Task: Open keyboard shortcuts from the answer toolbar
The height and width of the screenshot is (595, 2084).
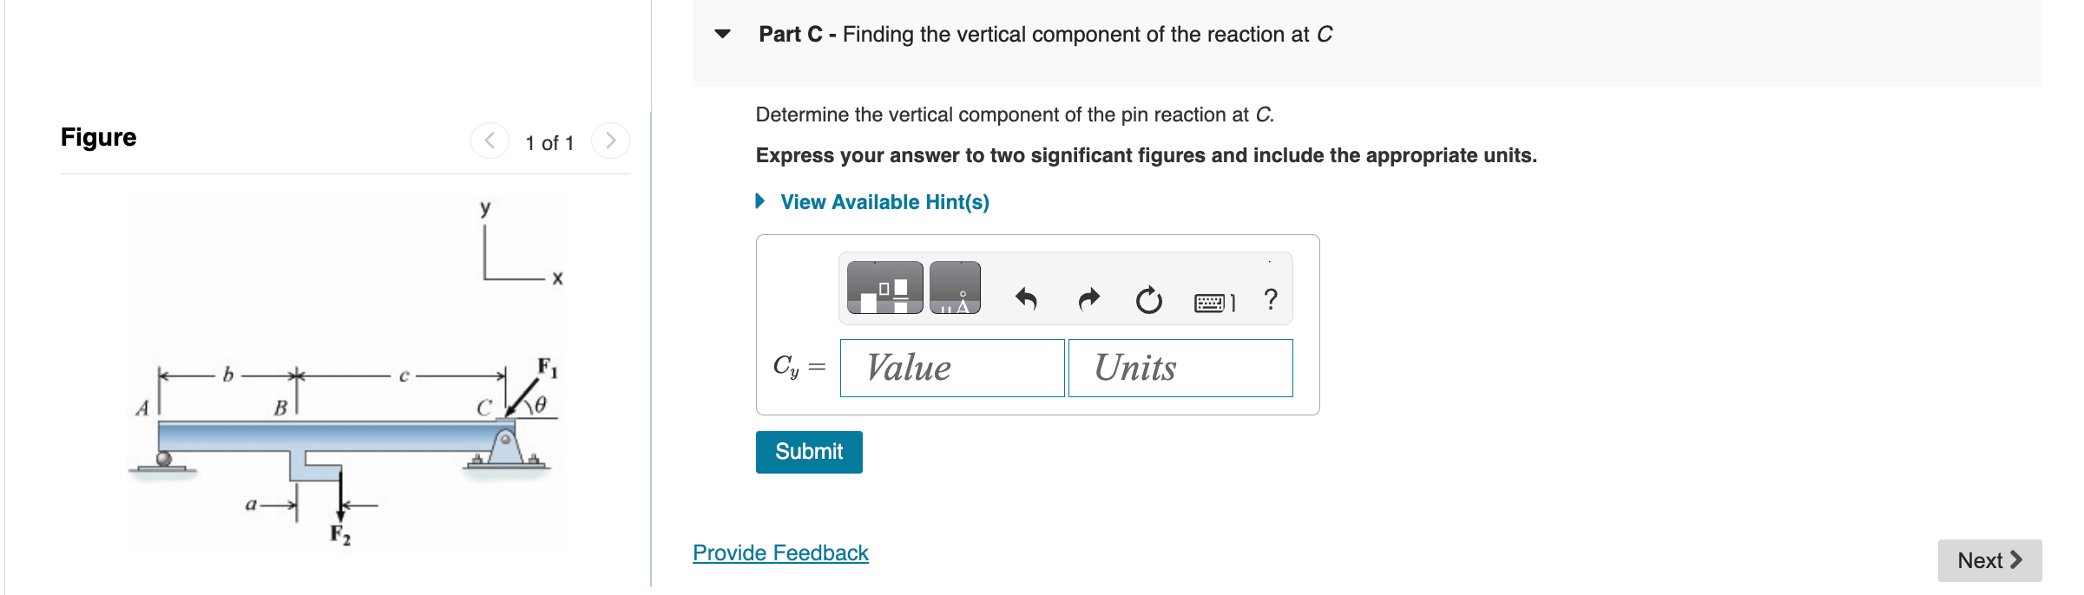Action: pos(1215,302)
